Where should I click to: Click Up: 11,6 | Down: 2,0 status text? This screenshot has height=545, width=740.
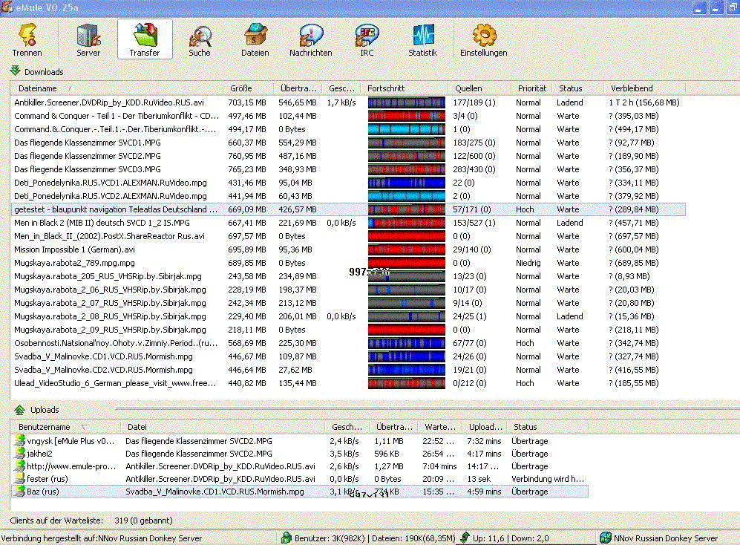[x=511, y=538]
